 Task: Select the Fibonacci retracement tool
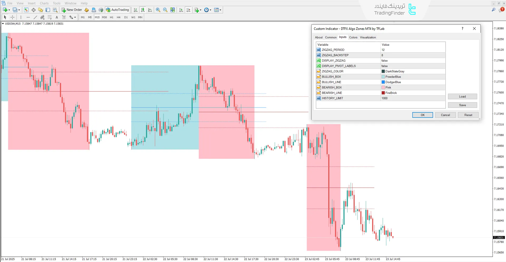click(x=50, y=17)
